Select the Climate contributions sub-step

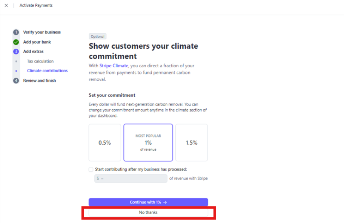point(48,71)
